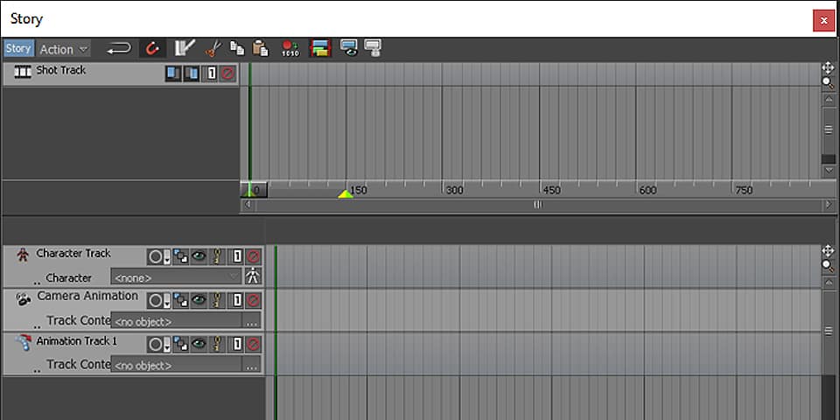Click the red record 1010 icon
Image resolution: width=840 pixels, height=420 pixels.
tap(290, 49)
